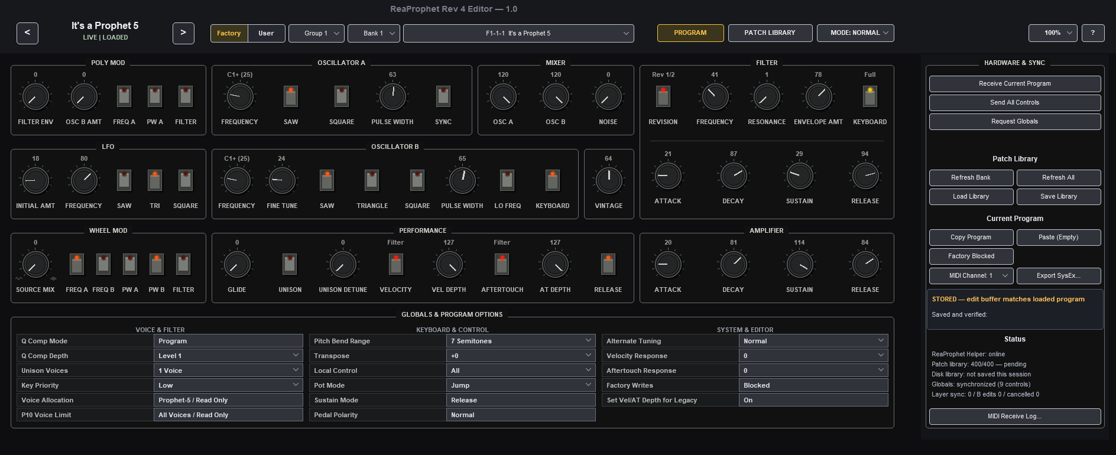Viewport: 1116px width, 455px height.
Task: Click Mixer Osc A level knob
Action: coord(503,97)
